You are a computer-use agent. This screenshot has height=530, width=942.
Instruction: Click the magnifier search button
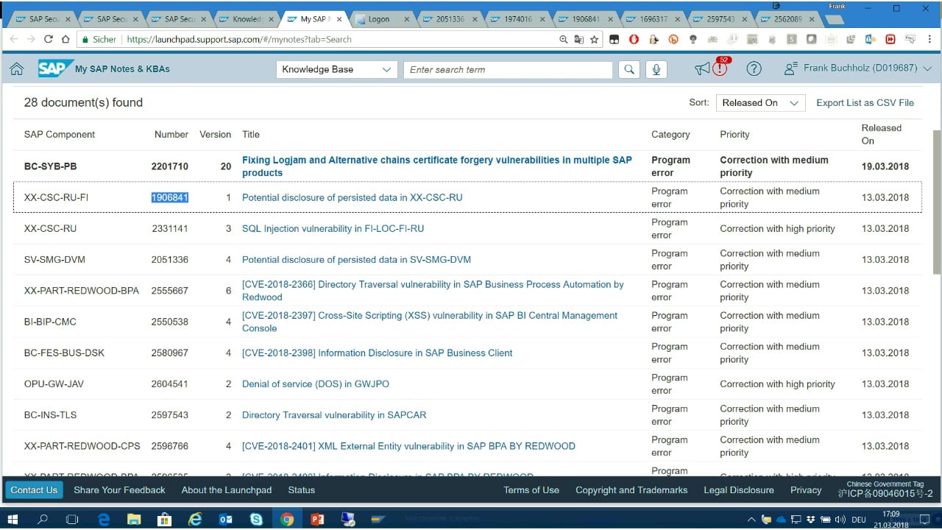[628, 69]
